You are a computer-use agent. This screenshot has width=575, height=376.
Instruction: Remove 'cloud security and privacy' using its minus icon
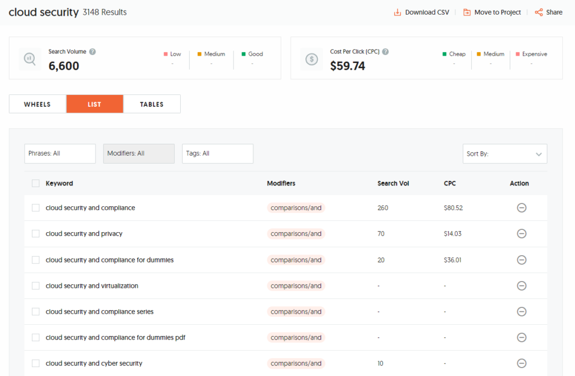[x=522, y=233]
